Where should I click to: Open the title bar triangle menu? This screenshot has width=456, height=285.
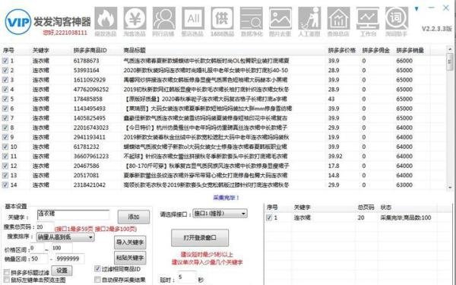[416, 8]
